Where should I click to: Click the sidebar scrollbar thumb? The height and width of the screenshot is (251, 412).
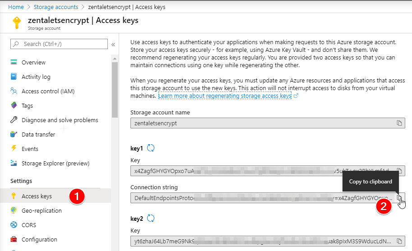coord(115,90)
